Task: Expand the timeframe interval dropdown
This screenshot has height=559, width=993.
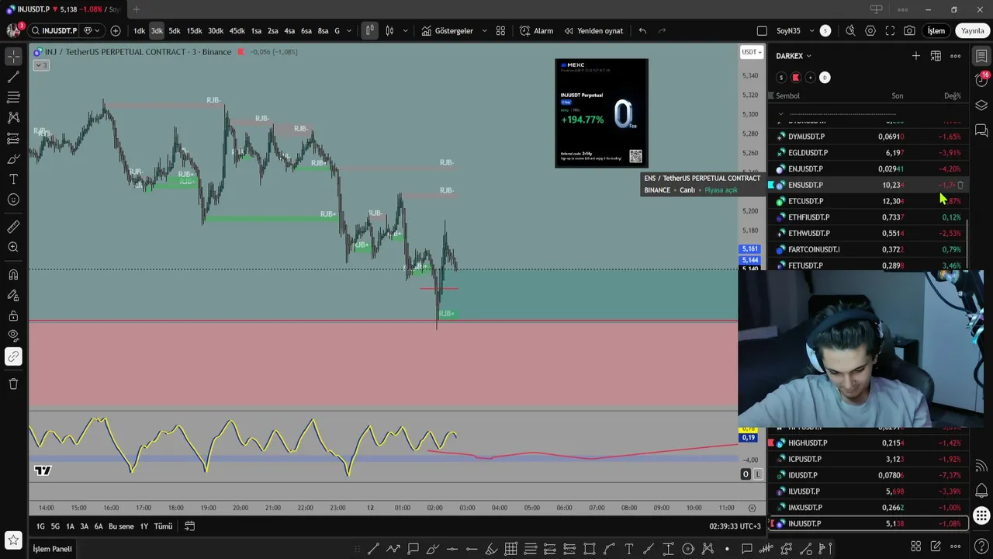Action: coord(350,31)
